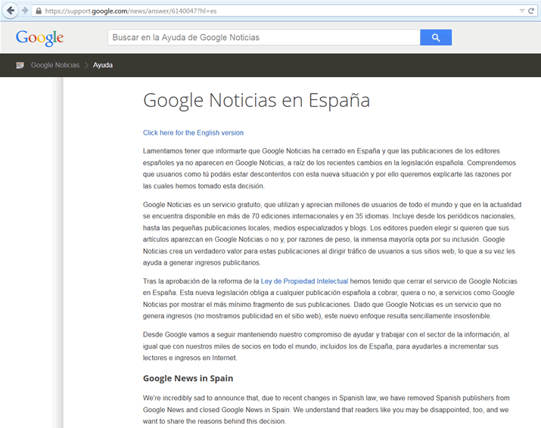Select the Ayuda breadcrumb item
The height and width of the screenshot is (428, 541).
click(x=103, y=65)
